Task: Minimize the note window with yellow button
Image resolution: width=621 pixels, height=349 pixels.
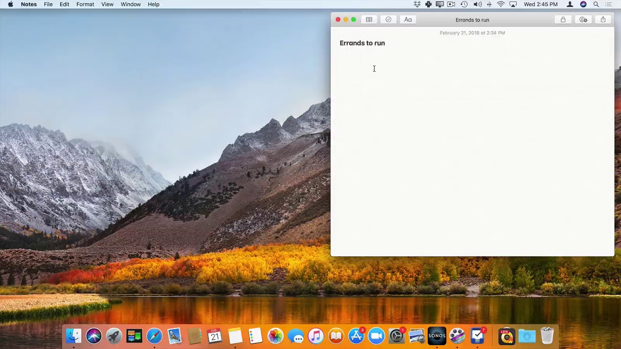Action: [346, 20]
